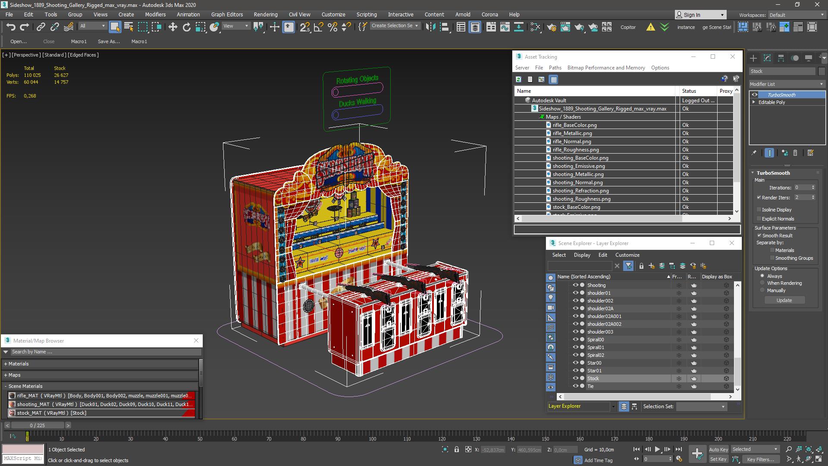Click the Redo arrow icon
Image resolution: width=828 pixels, height=466 pixels.
24,27
